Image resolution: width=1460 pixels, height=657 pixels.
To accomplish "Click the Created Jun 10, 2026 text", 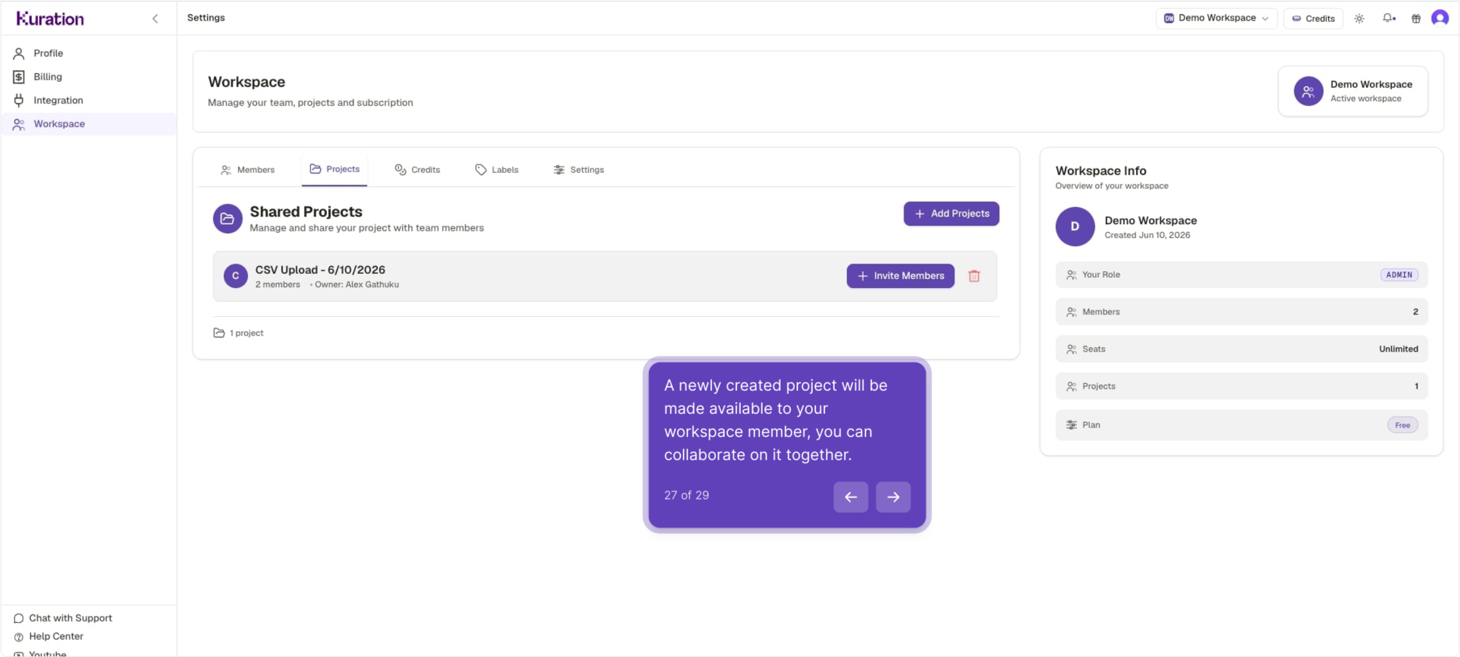I will point(1147,235).
